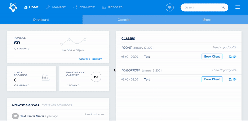
Task: Go to next revenue 4 weeks period
Action: click(x=29, y=49)
